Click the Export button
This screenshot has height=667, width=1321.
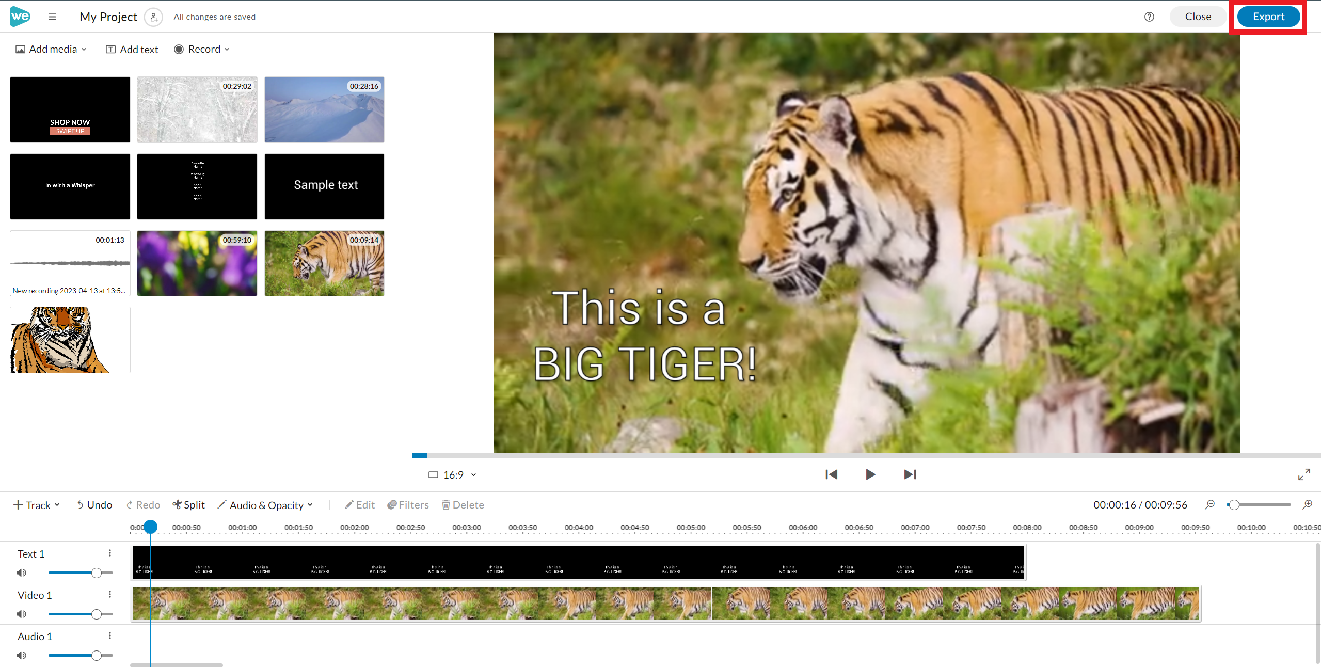coord(1268,17)
